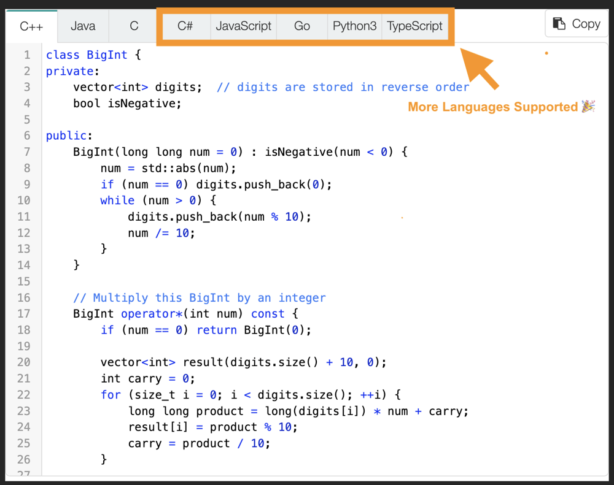Click the 'digits are stored in reverse order' comment
Screen dimensions: 614x485
[343, 87]
